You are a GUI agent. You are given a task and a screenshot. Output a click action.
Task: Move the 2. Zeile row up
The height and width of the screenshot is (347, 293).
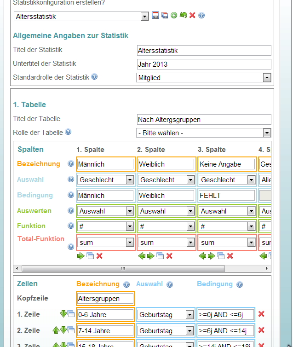(56, 330)
